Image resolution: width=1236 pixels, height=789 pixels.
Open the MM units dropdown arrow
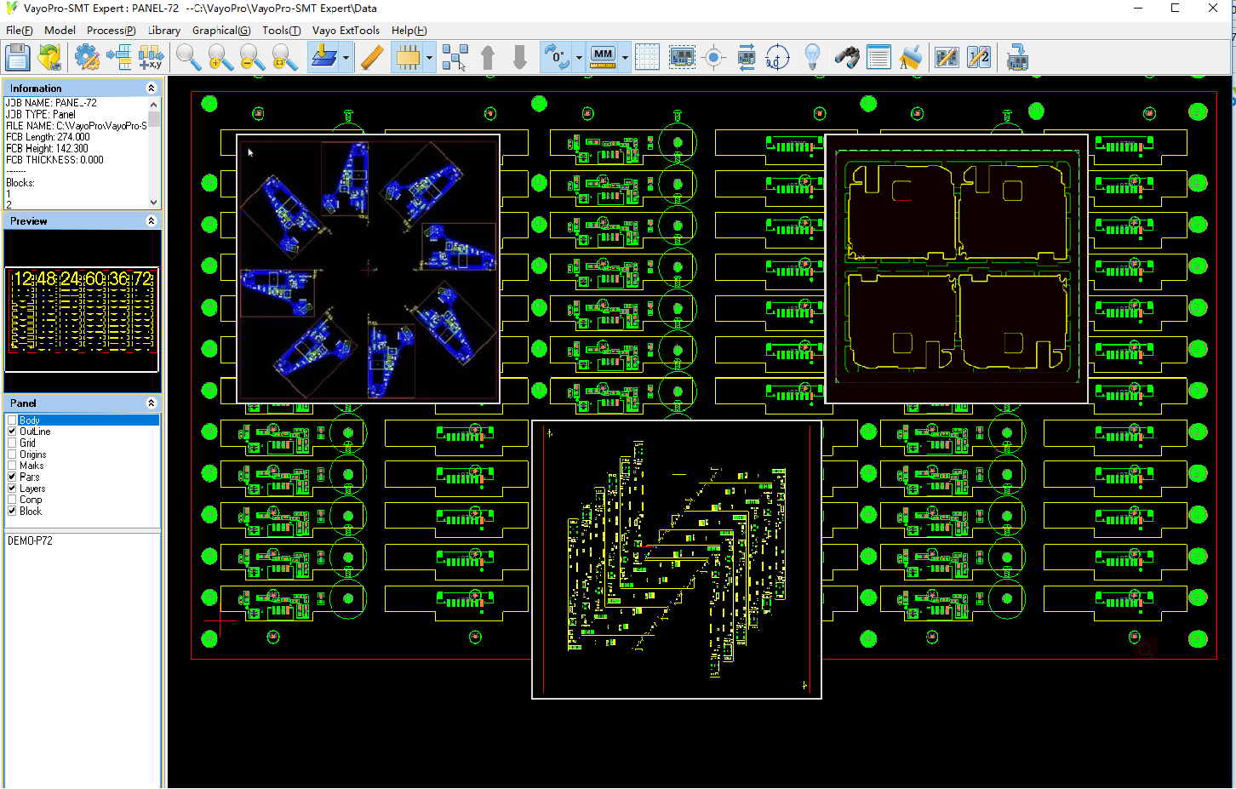point(625,58)
